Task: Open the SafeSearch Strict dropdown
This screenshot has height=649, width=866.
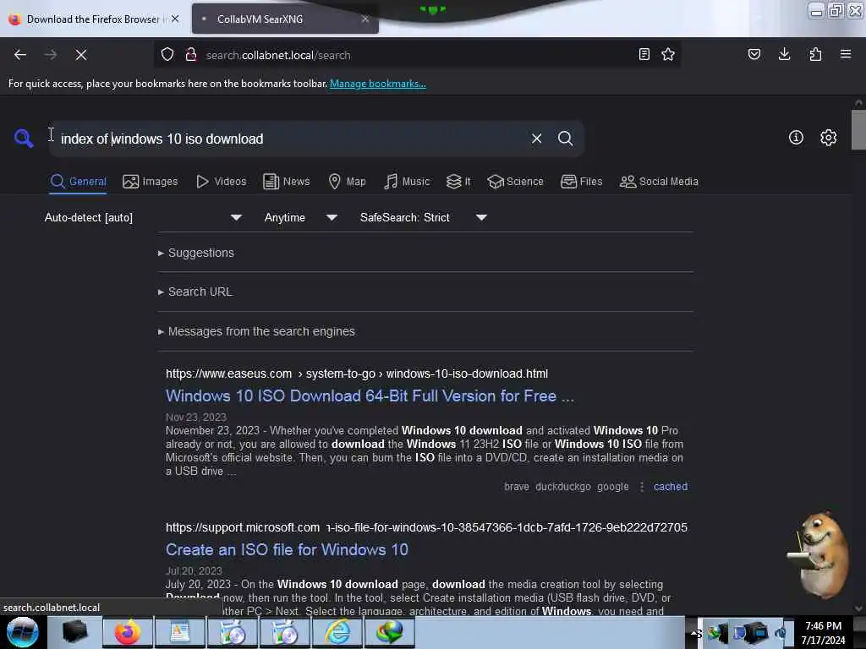Action: point(424,217)
